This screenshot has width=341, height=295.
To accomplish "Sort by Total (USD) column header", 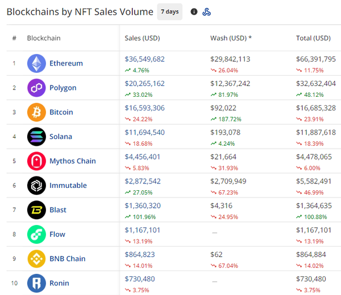I will coord(313,38).
